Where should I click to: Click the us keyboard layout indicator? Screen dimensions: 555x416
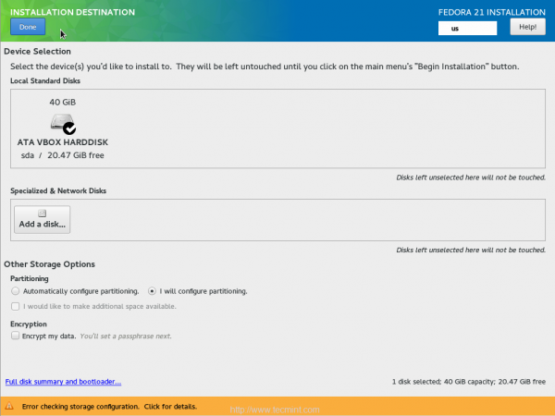point(467,29)
